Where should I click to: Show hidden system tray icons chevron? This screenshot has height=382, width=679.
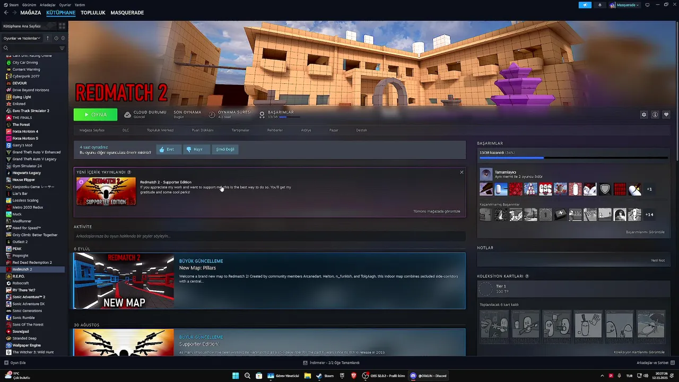602,376
